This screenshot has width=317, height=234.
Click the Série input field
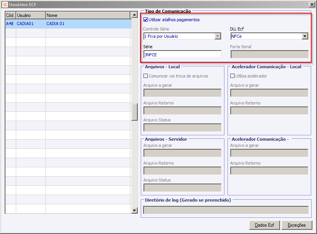tap(182, 55)
